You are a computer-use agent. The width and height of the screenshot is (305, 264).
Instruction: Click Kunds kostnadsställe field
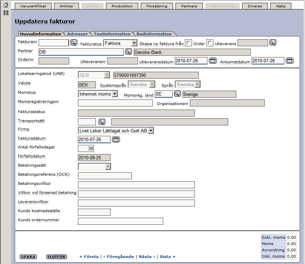(x=94, y=212)
